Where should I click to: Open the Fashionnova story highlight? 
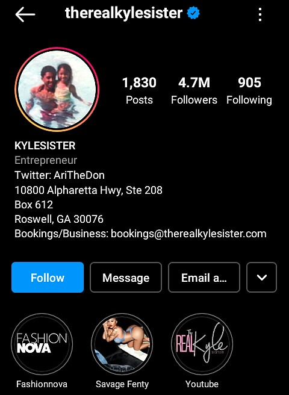point(42,344)
